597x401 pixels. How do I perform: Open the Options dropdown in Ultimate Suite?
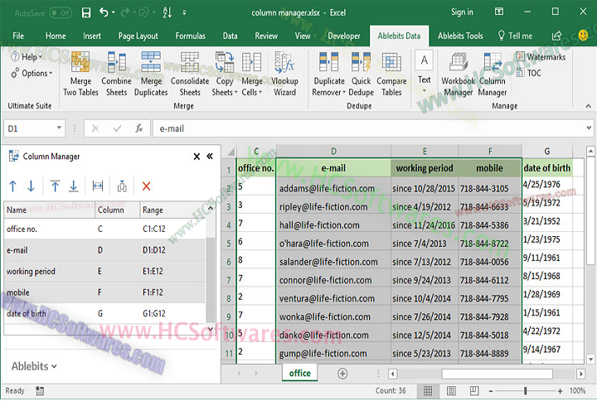pos(32,73)
